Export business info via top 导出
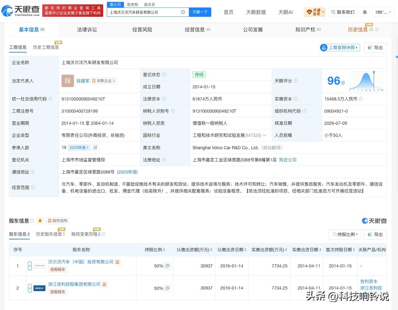Screen dimensions: 398x310 click(x=375, y=48)
